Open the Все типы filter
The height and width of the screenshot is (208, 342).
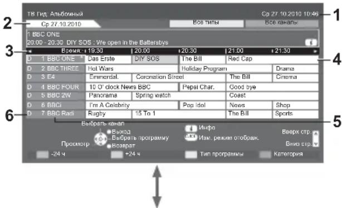pyautogui.click(x=206, y=23)
